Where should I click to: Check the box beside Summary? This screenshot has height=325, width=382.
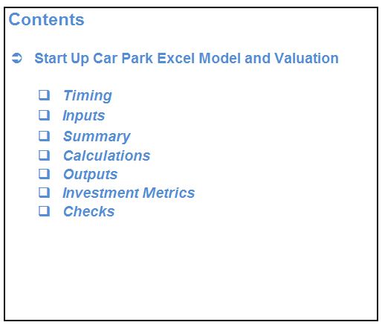(x=45, y=136)
